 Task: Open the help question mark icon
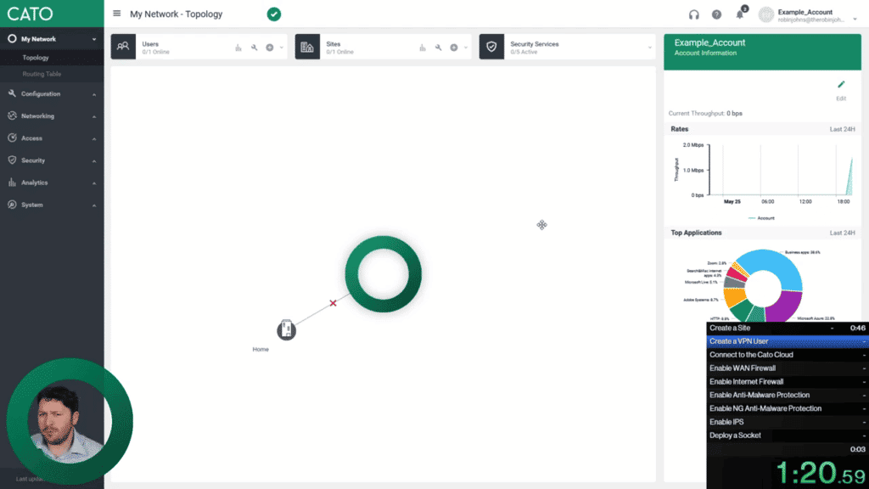(x=716, y=14)
